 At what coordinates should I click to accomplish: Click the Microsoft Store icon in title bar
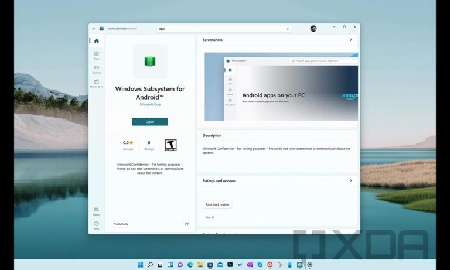[x=101, y=29]
